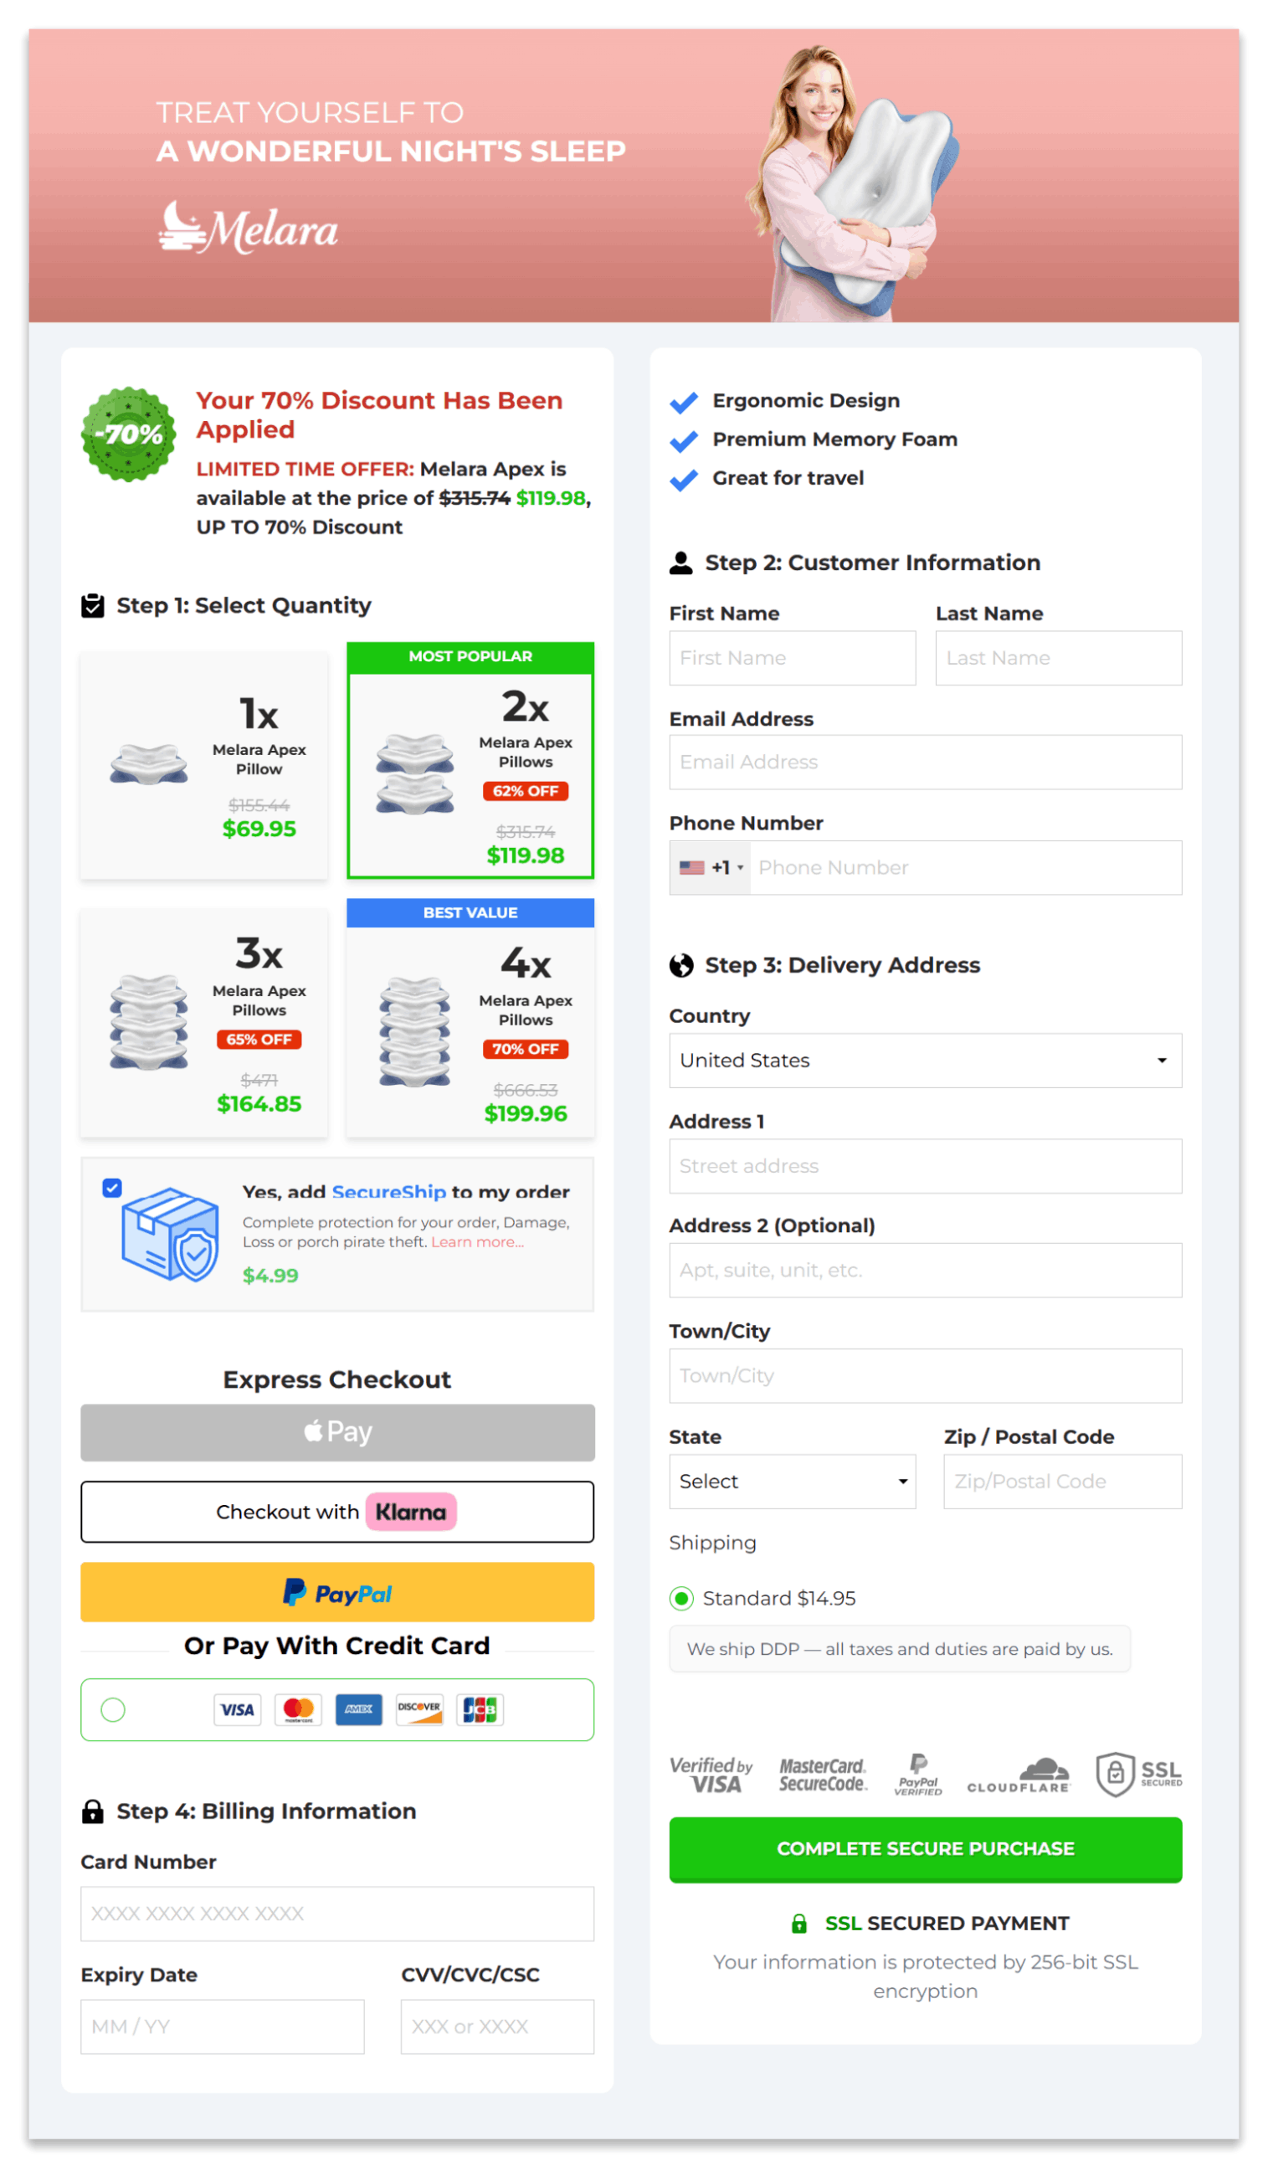Choose the 4x Best Value pillow bundle
The width and height of the screenshot is (1268, 2168).
pyautogui.click(x=470, y=1018)
